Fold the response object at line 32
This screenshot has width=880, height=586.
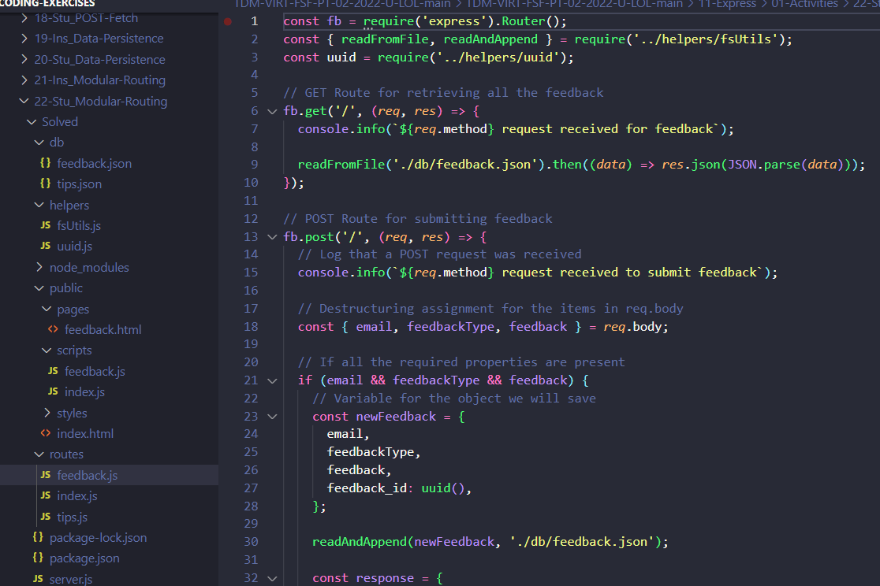pos(272,578)
